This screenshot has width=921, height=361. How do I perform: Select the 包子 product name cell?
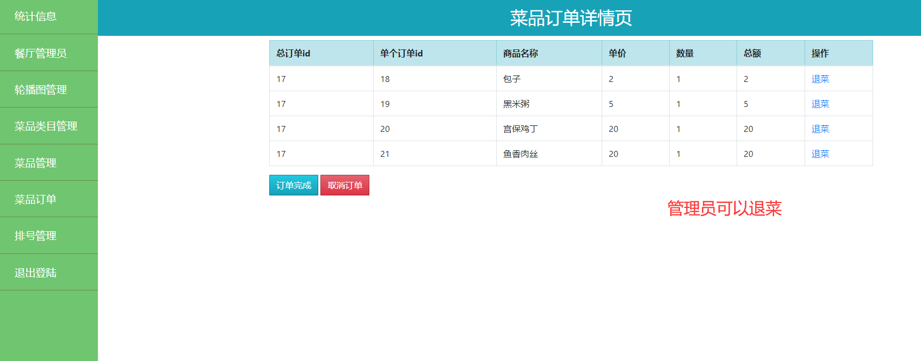click(x=549, y=79)
